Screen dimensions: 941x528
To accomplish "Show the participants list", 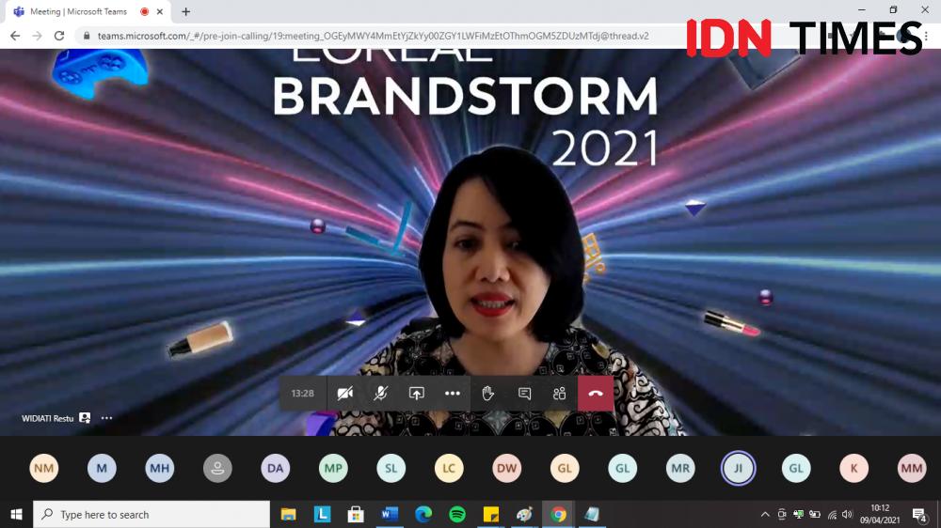I will 559,394.
